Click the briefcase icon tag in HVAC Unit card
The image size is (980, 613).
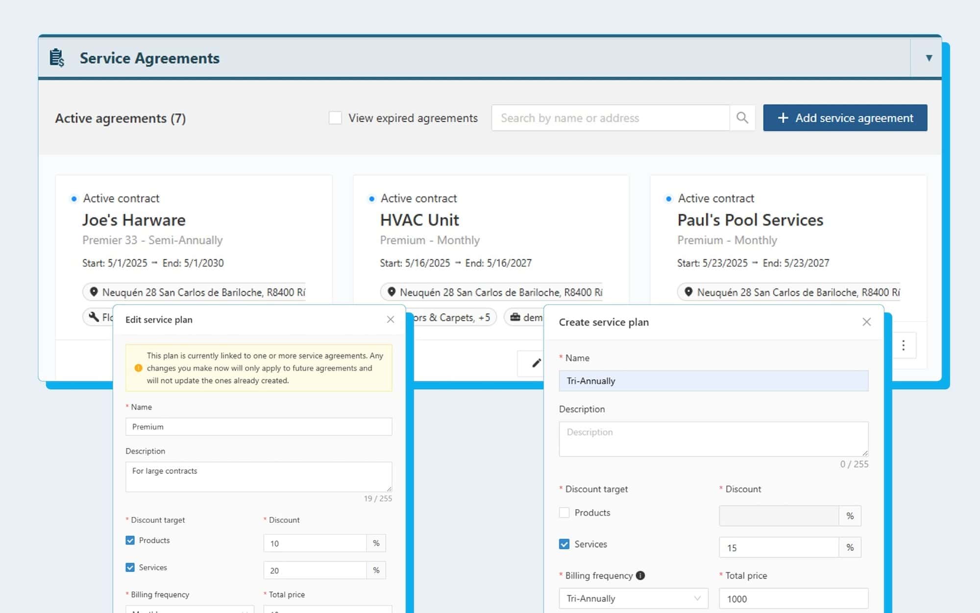515,317
